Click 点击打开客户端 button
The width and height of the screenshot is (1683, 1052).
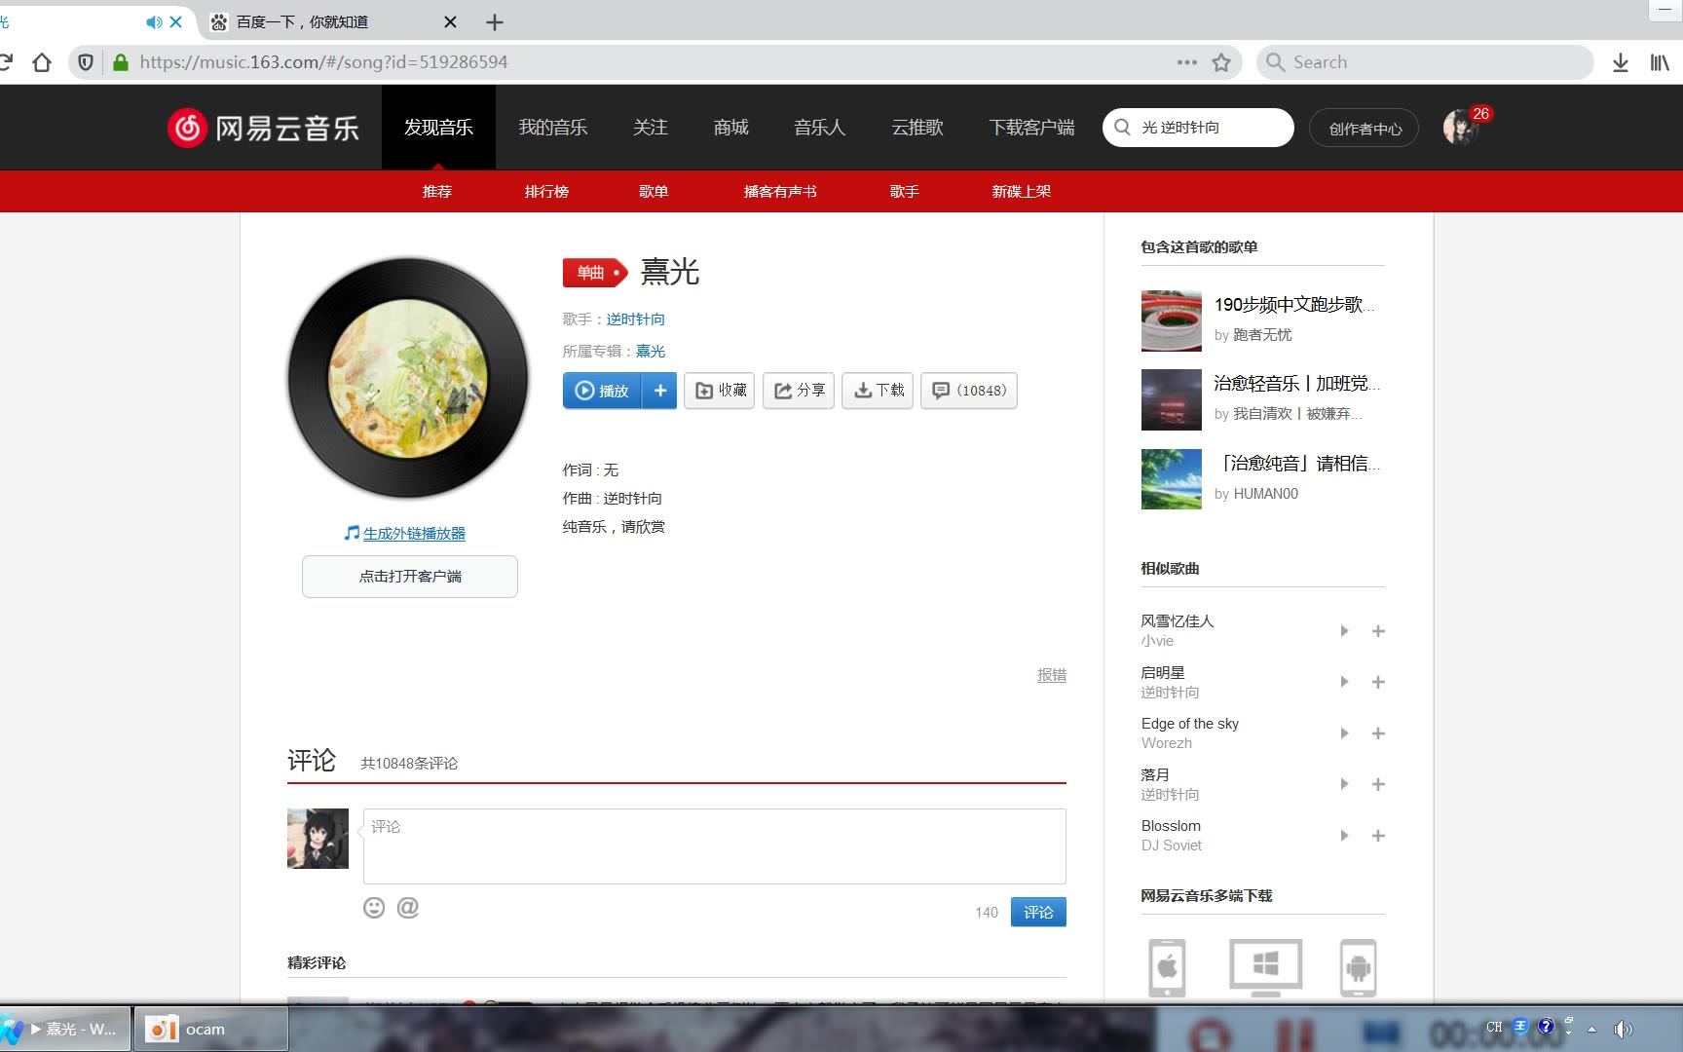tap(410, 577)
